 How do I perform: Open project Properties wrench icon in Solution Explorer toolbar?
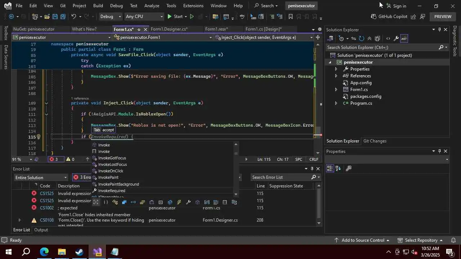[396, 38]
